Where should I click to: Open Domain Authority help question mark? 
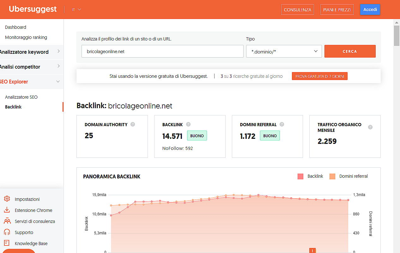click(133, 124)
